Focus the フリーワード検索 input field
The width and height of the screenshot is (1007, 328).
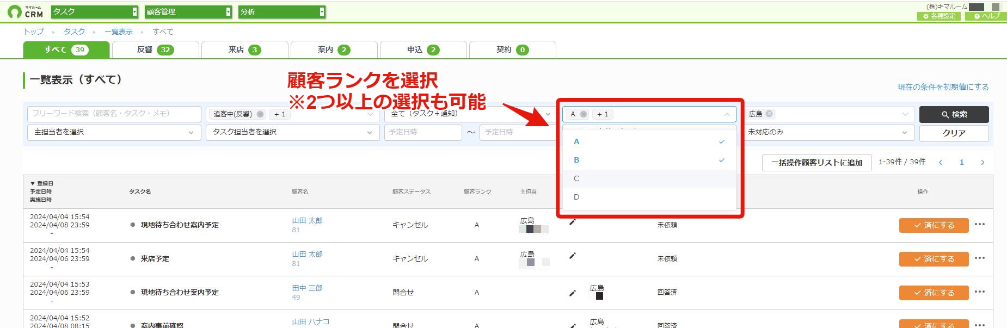(114, 114)
